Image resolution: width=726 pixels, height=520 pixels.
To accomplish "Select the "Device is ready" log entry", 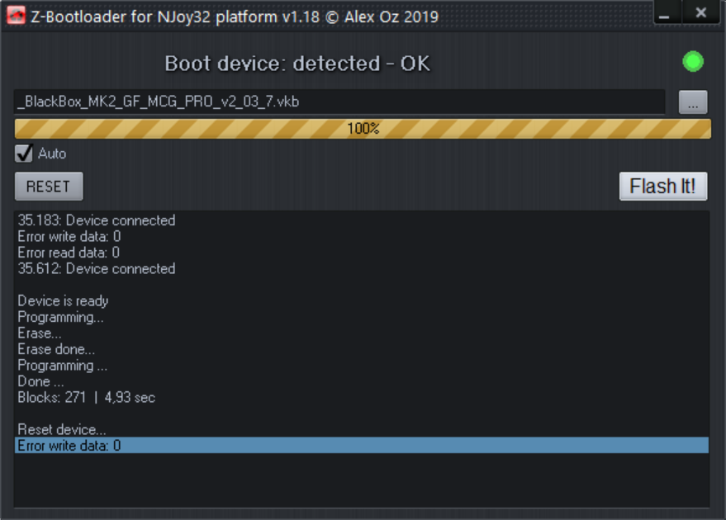I will 64,301.
